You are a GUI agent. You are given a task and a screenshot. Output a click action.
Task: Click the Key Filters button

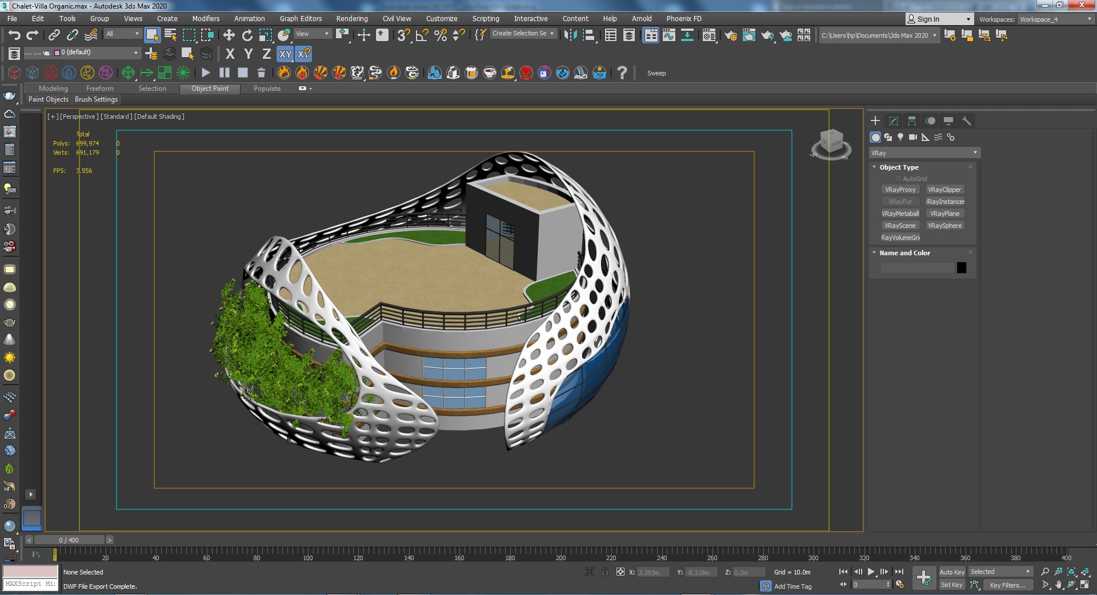(x=1007, y=585)
